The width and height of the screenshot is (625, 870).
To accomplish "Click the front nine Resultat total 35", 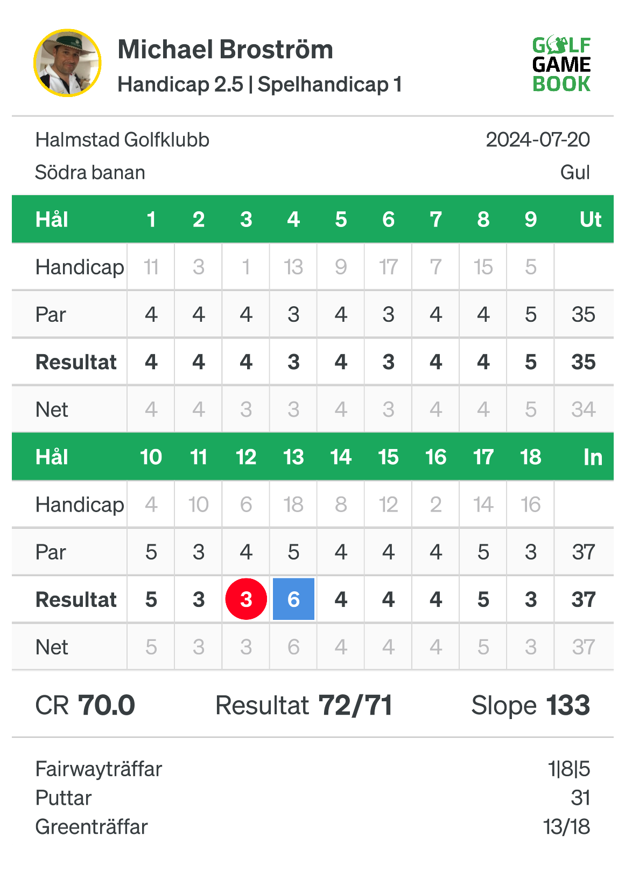I will [x=584, y=362].
